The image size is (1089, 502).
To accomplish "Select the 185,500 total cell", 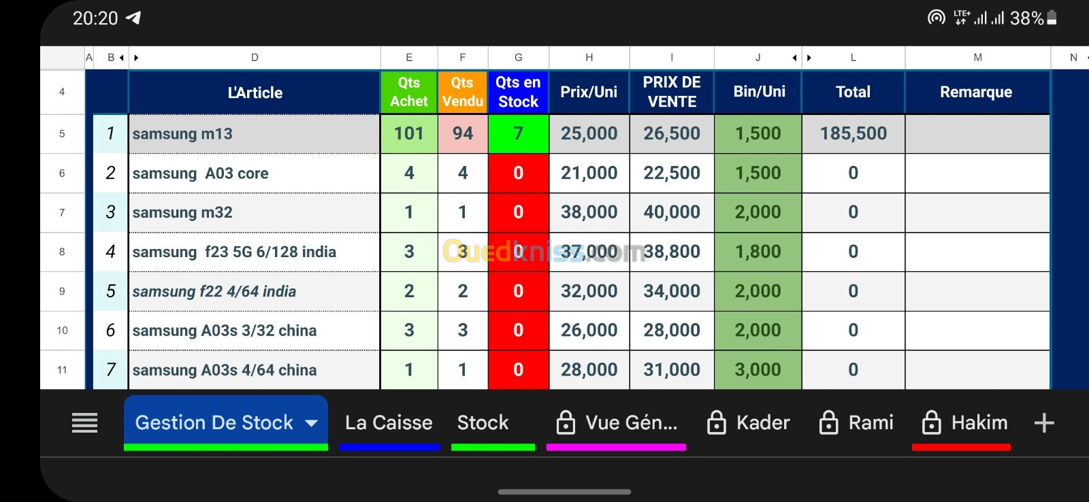I will (x=854, y=133).
